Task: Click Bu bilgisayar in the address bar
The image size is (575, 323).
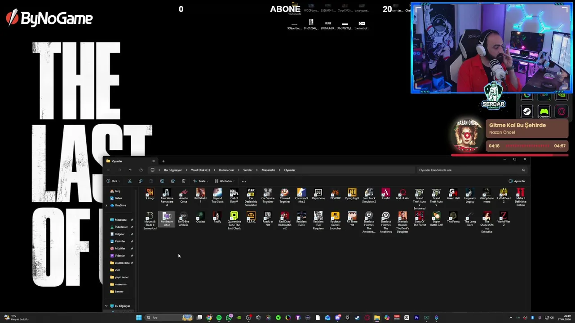Action: point(173,170)
